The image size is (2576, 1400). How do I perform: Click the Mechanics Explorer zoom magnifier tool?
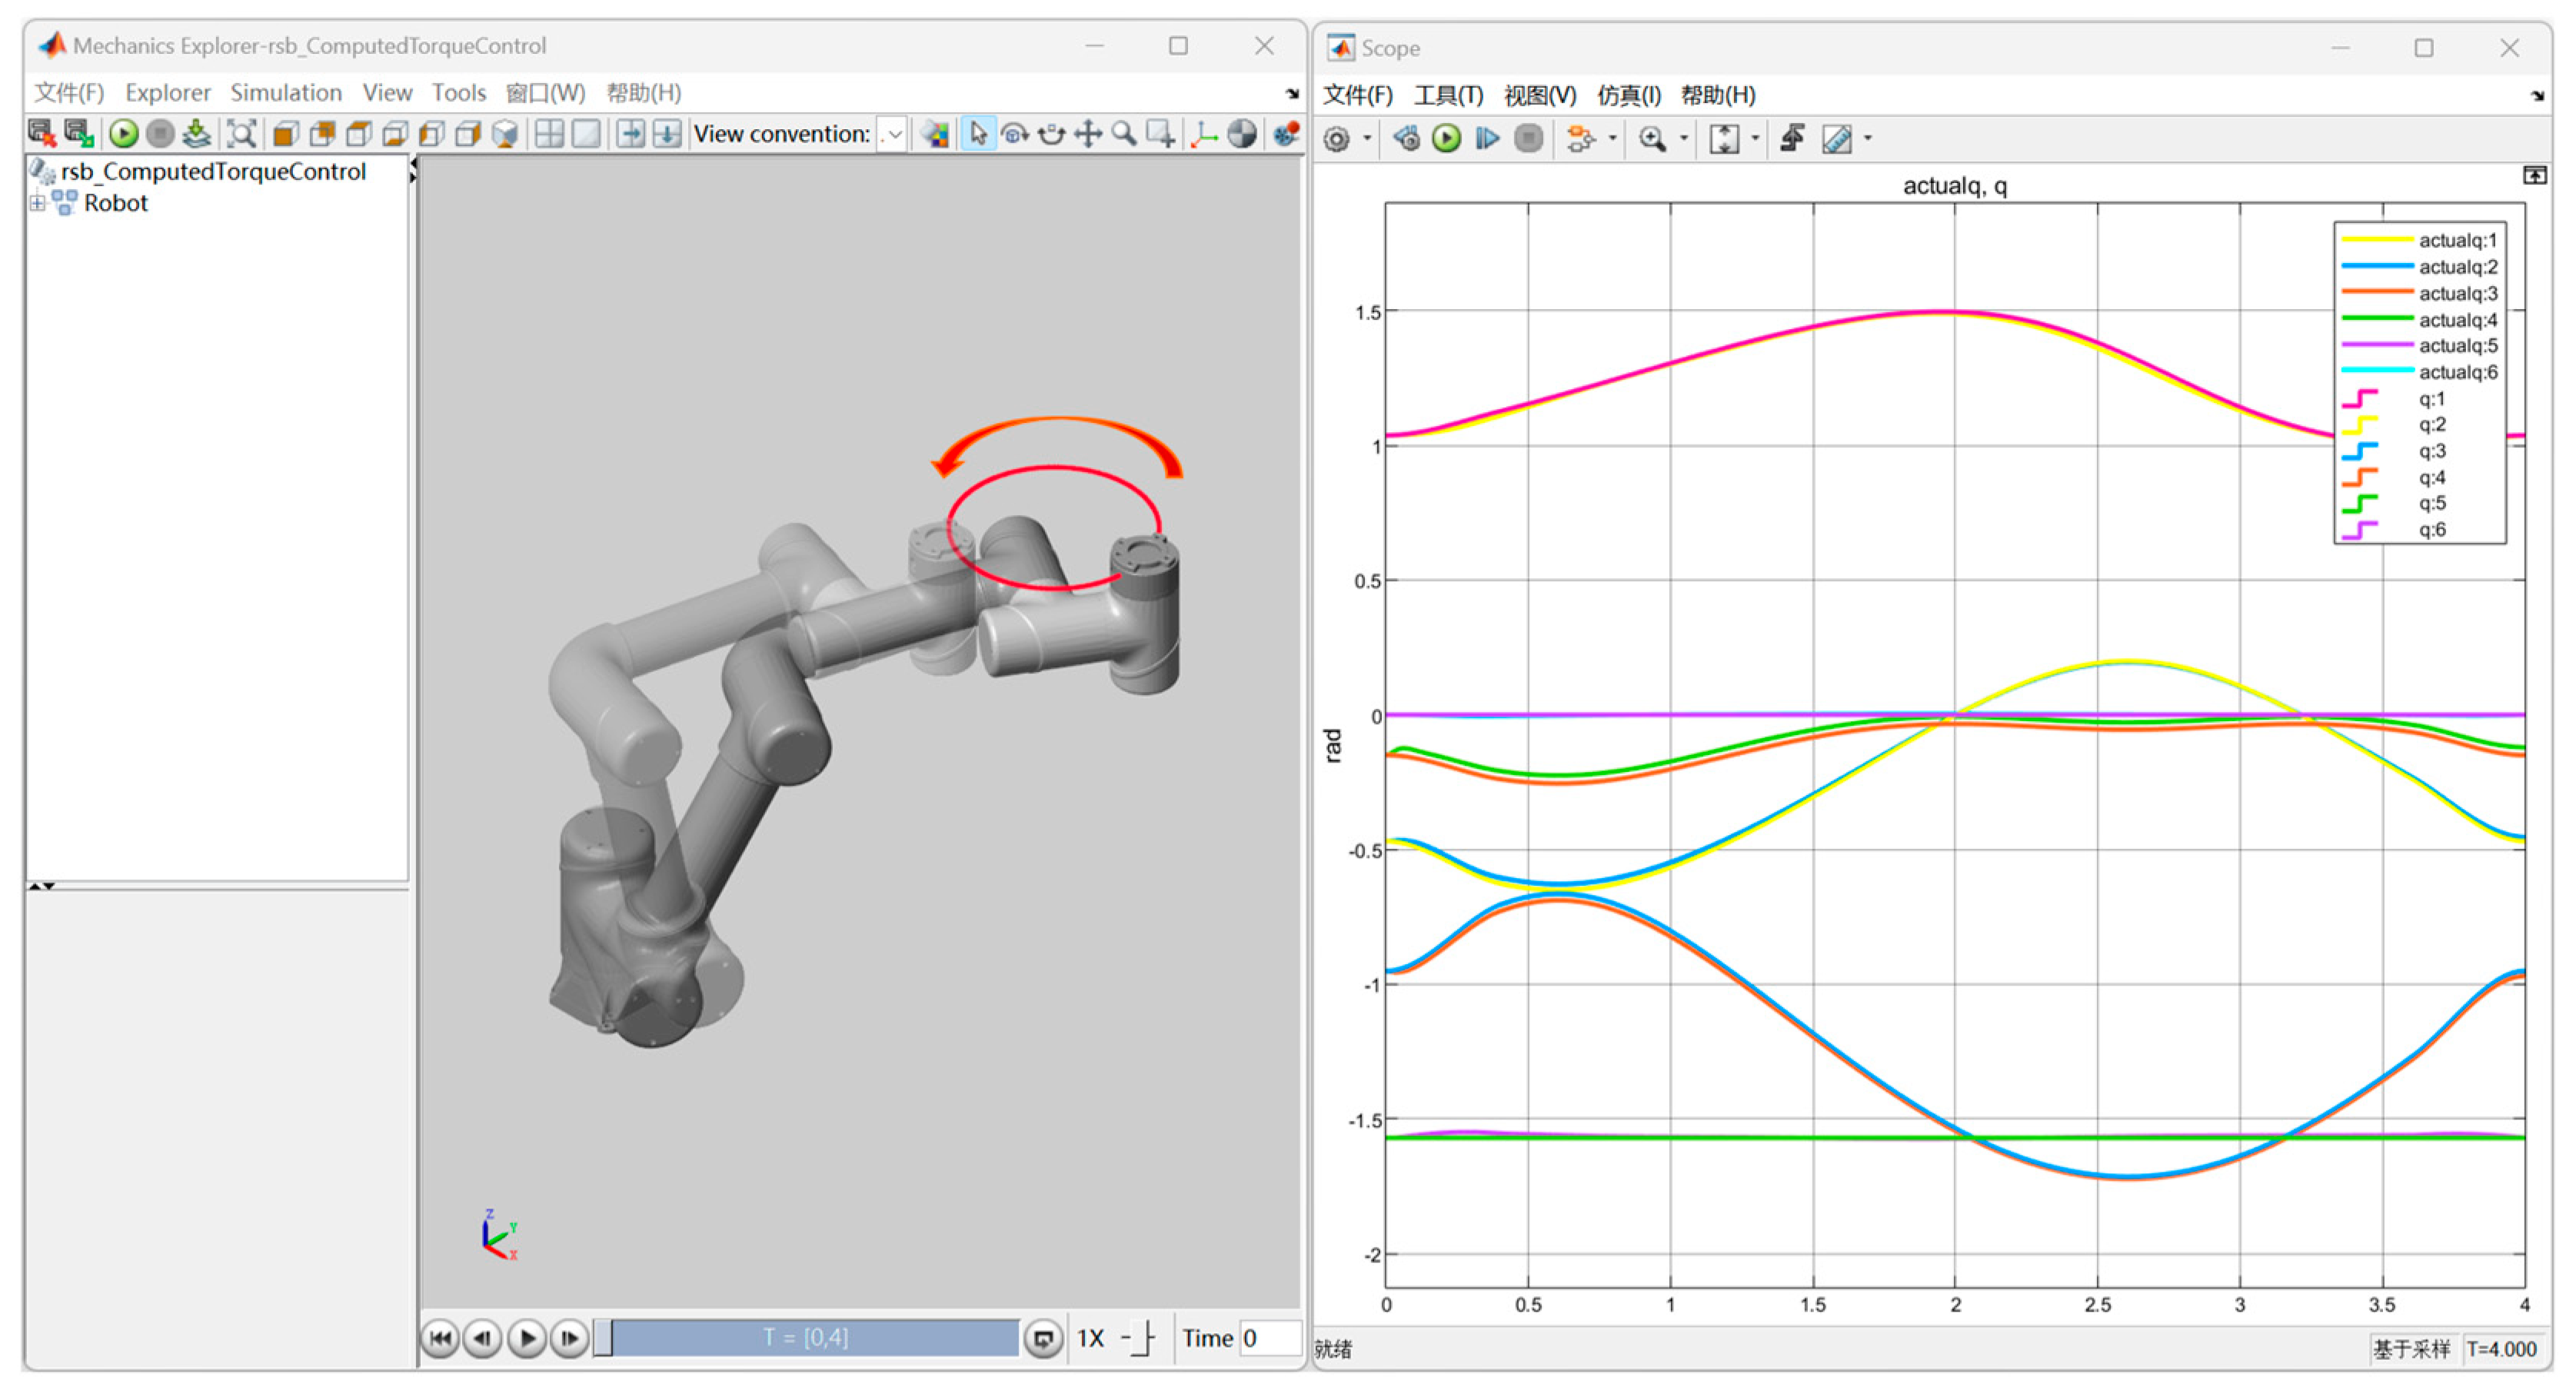point(1124,134)
